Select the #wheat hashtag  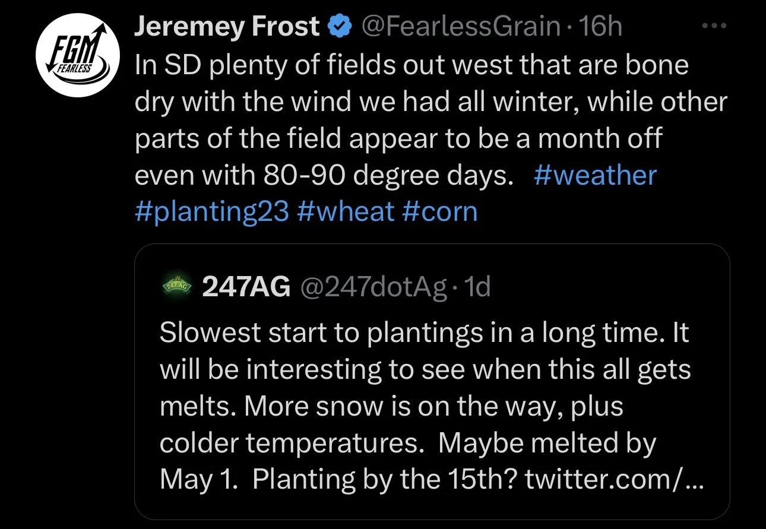click(x=346, y=211)
